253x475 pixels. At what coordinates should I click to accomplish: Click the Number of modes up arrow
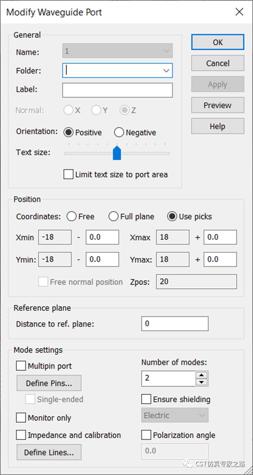tap(202, 375)
